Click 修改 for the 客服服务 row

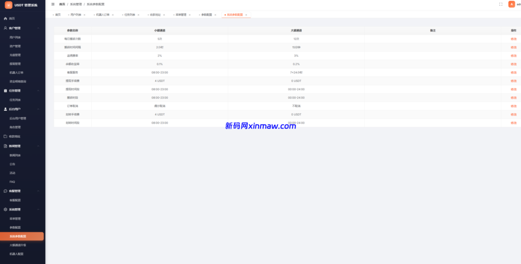pyautogui.click(x=514, y=72)
